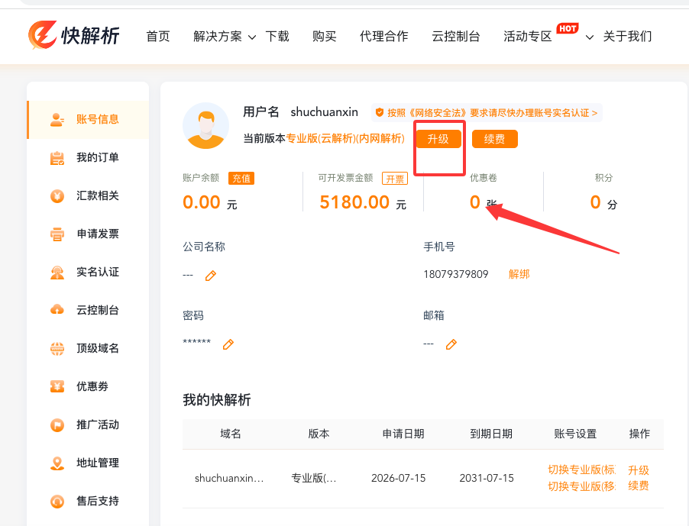Click the shield icon in real-name notice
Screen dimensions: 689x526
(x=379, y=113)
